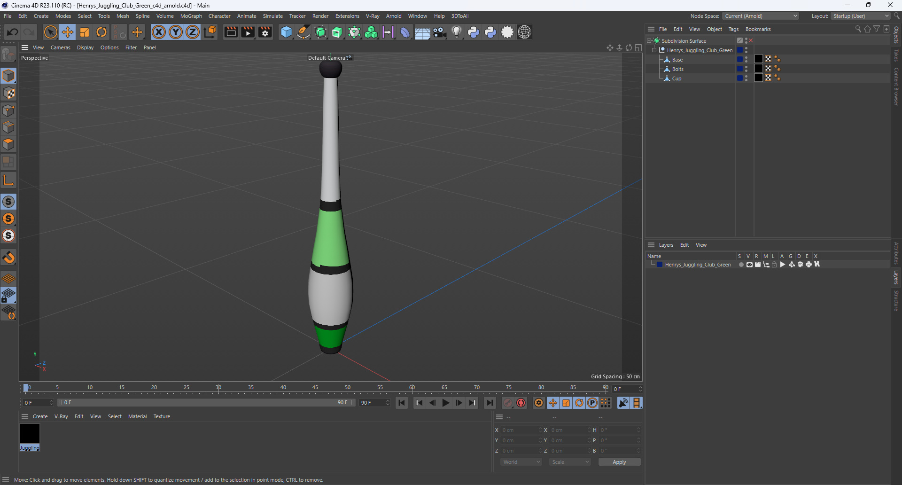Go to start of animation

(x=402, y=403)
